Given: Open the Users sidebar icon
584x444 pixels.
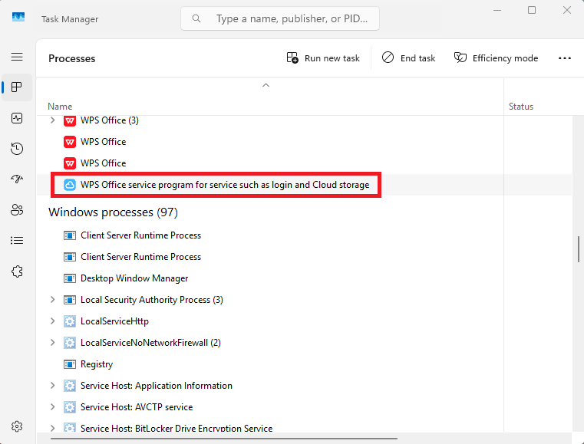Looking at the screenshot, I should click(x=17, y=209).
